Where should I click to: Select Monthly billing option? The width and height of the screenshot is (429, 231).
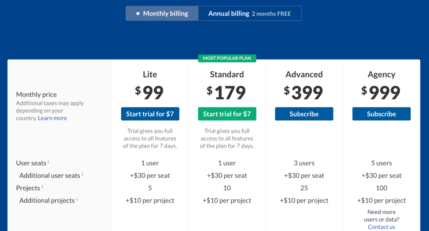162,13
